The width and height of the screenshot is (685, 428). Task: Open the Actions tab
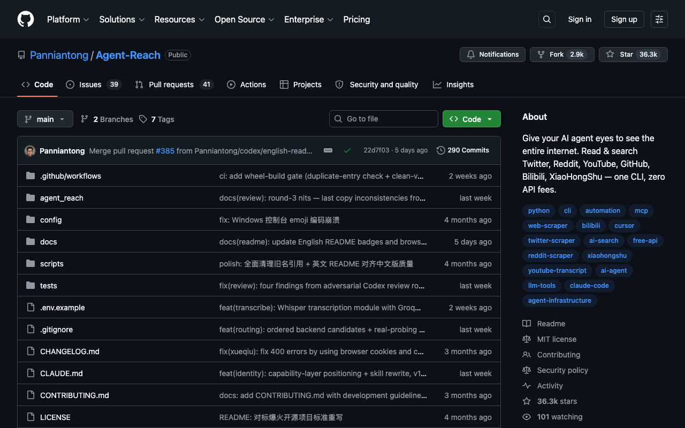coord(246,85)
